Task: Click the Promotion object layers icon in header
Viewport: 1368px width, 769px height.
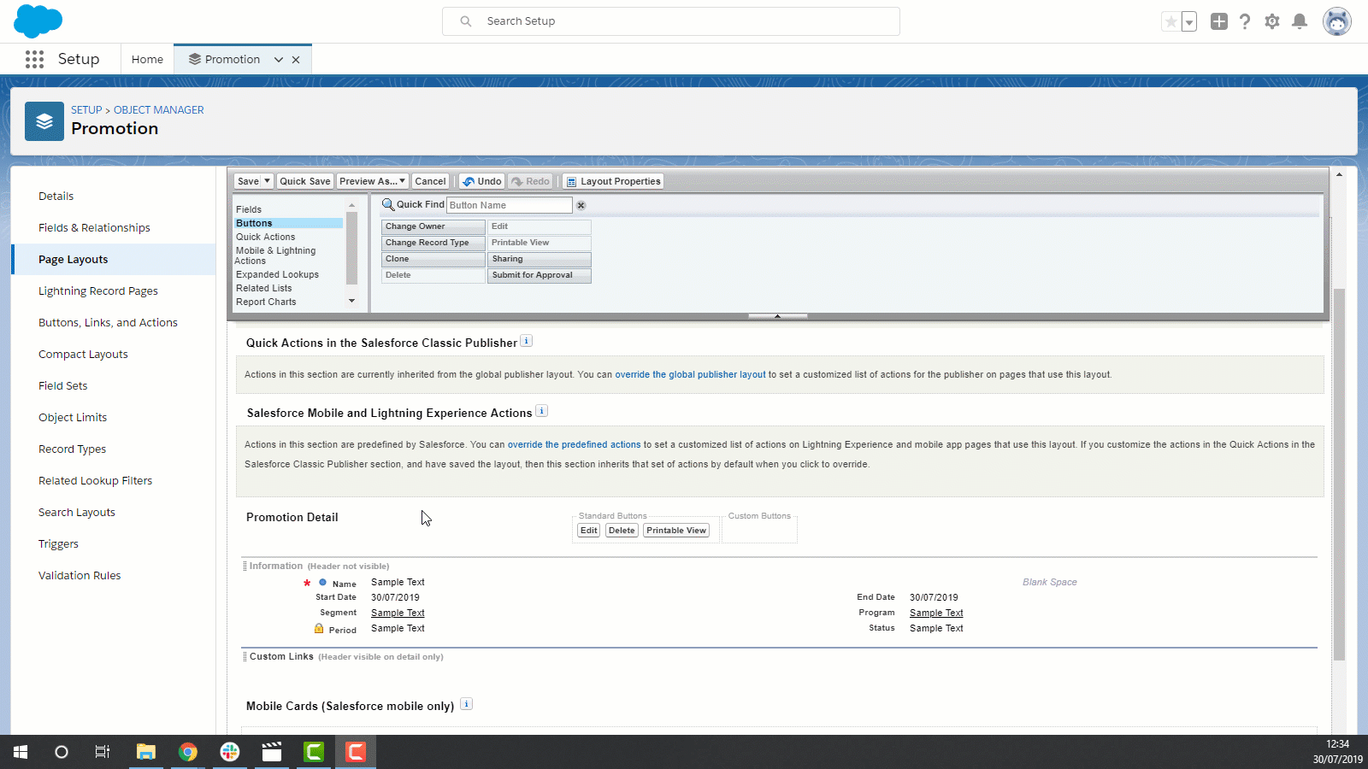Action: pos(44,121)
